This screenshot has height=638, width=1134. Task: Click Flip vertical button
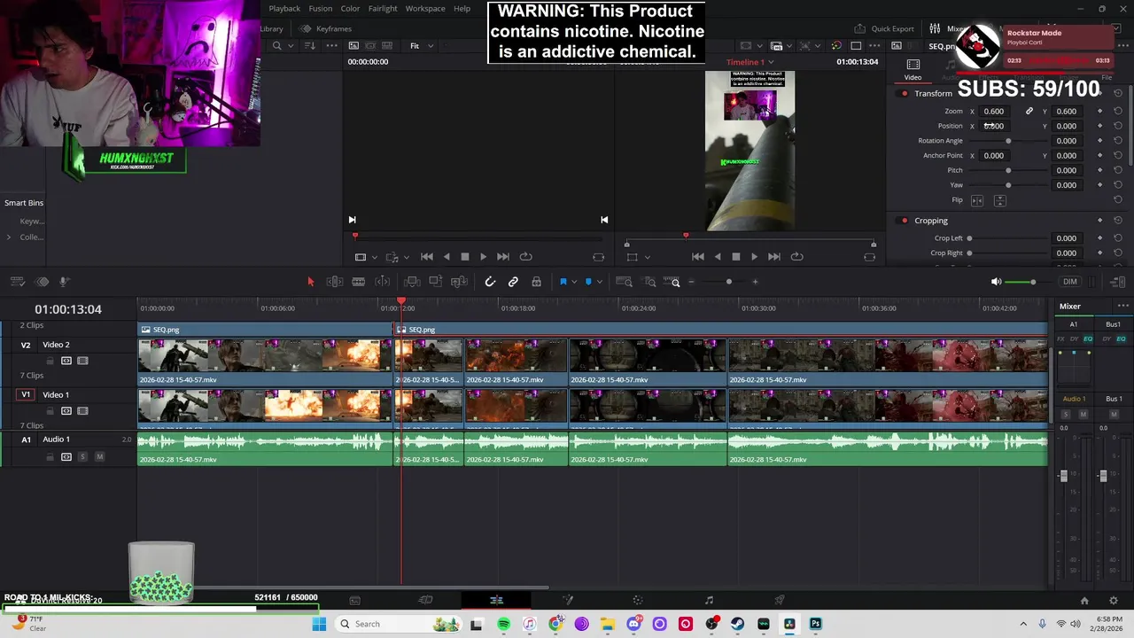(999, 200)
